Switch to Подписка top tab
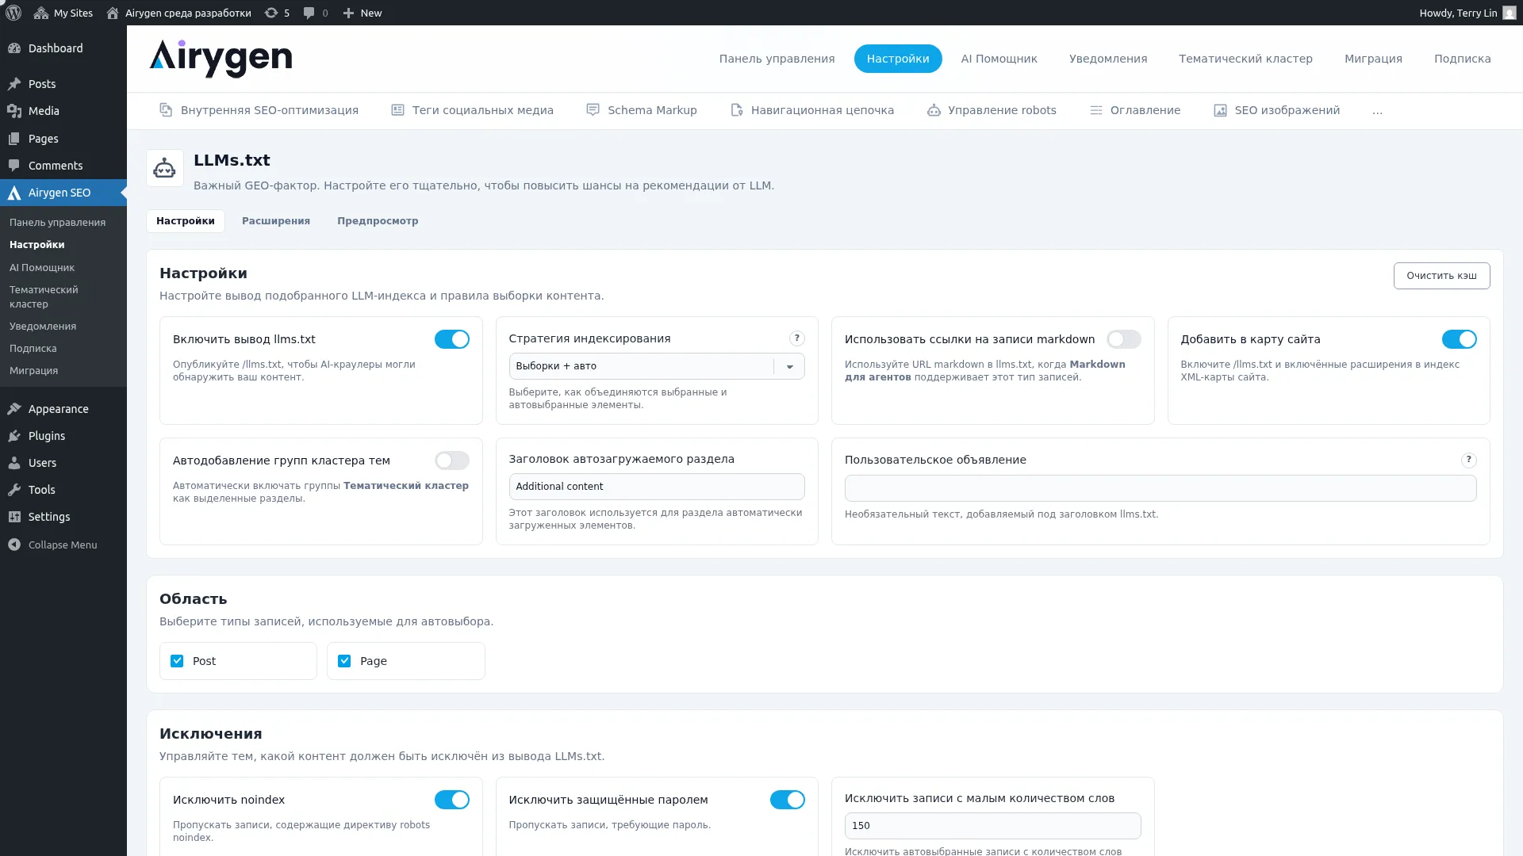The height and width of the screenshot is (856, 1523). tap(1462, 59)
